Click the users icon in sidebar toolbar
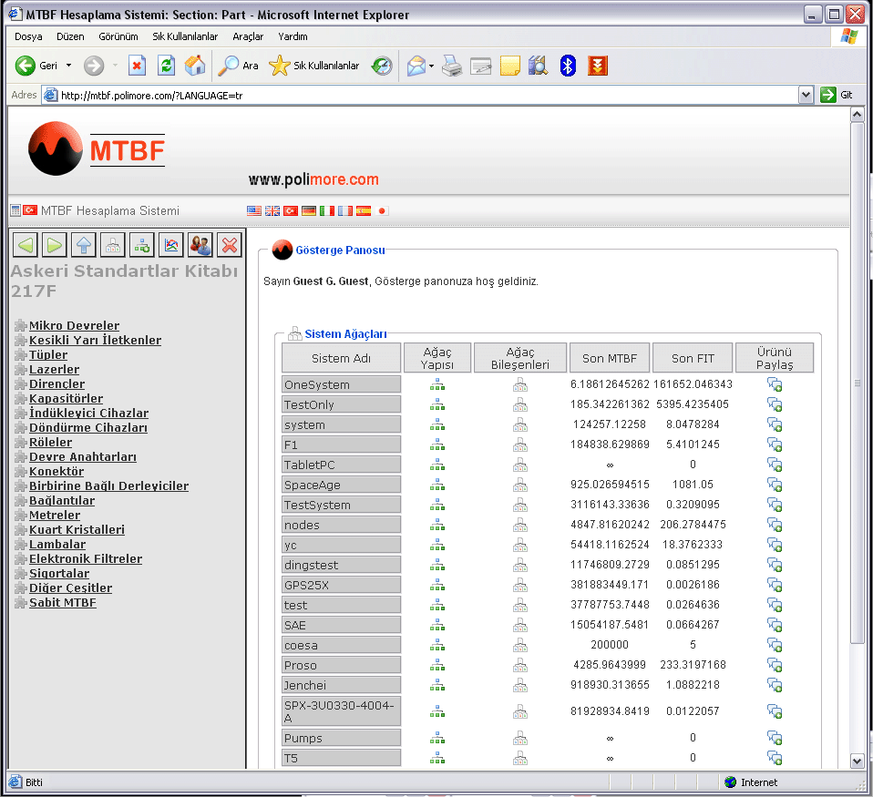The image size is (873, 797). (x=200, y=245)
